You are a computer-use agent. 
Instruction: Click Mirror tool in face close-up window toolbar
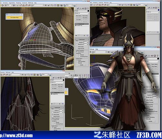coord(120,5)
